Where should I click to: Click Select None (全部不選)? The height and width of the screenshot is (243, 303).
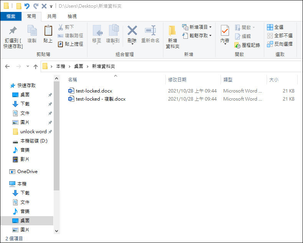280,36
